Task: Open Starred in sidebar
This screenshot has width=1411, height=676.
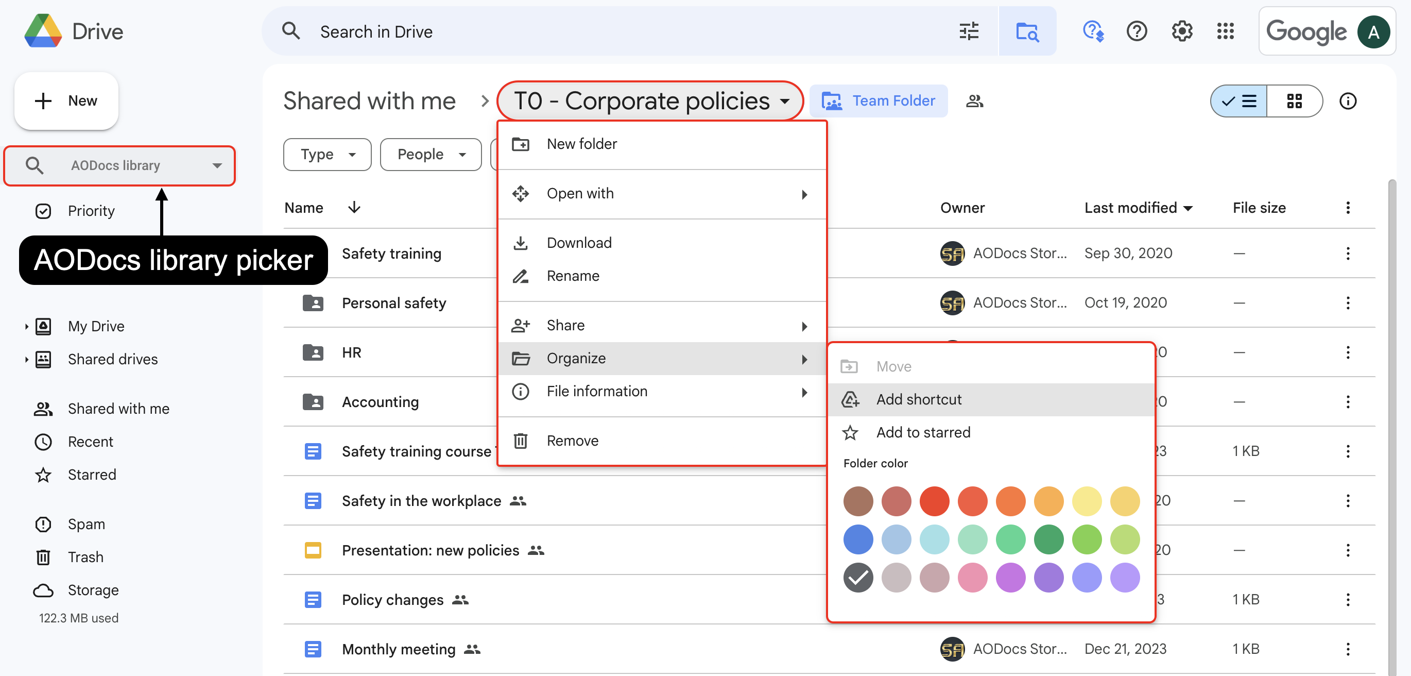Action: point(92,475)
